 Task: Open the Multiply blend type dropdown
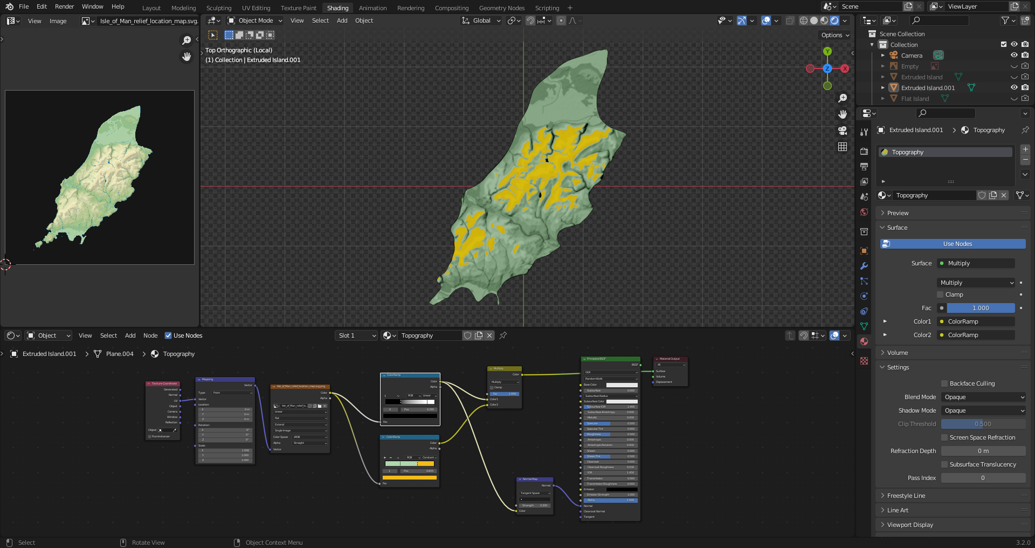click(x=976, y=283)
